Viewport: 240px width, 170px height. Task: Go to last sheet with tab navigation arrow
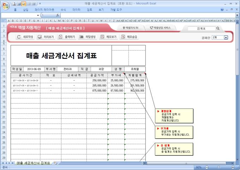13,163
